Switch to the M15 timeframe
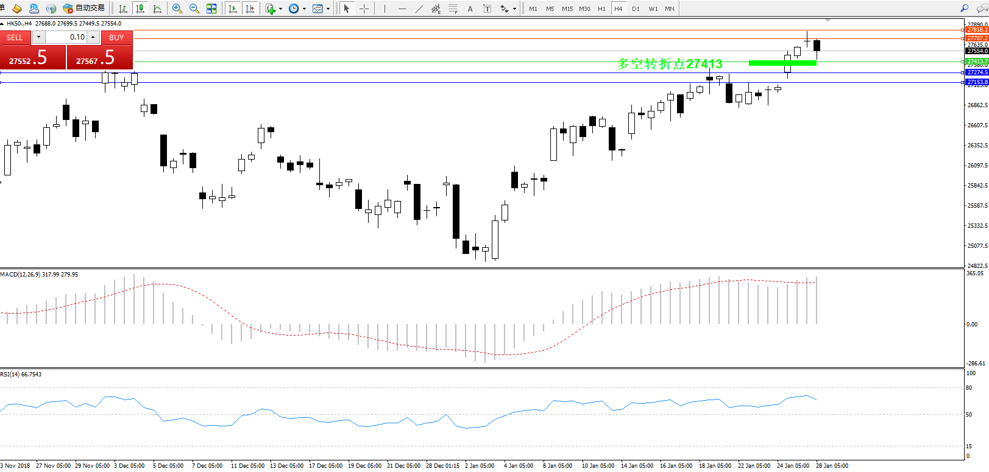 pyautogui.click(x=567, y=9)
